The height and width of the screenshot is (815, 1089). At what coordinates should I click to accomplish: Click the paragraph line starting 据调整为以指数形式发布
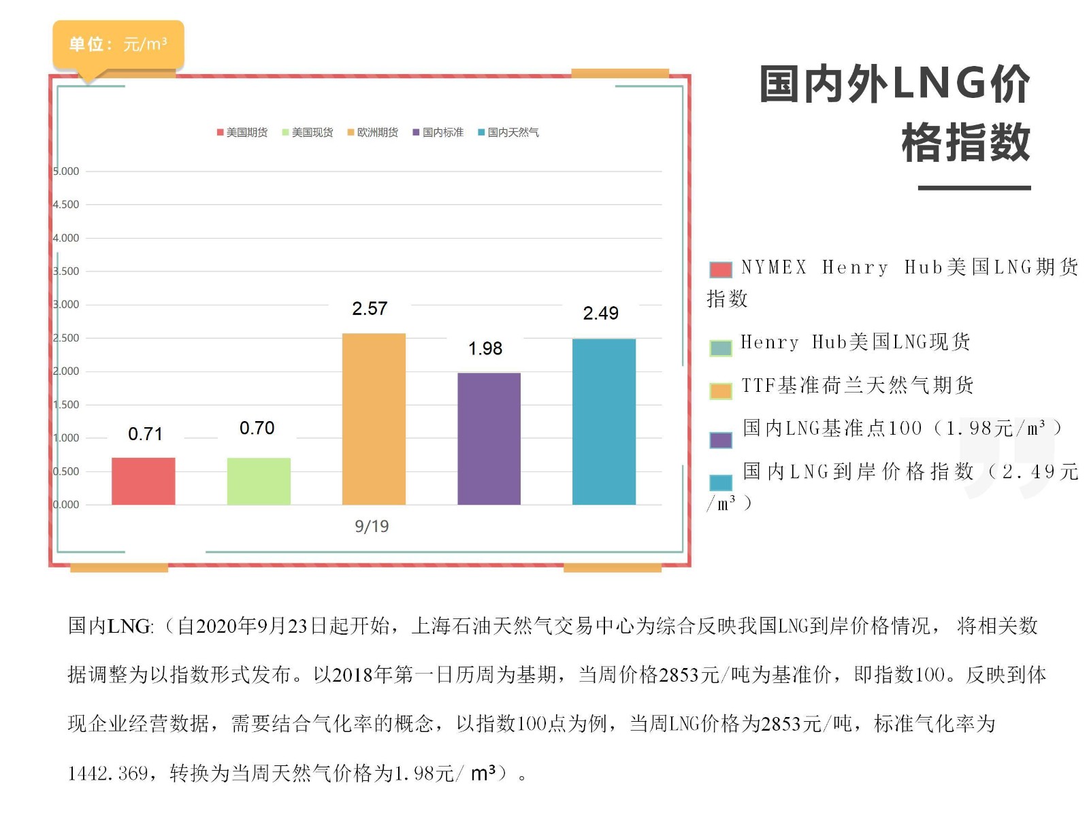click(x=557, y=675)
